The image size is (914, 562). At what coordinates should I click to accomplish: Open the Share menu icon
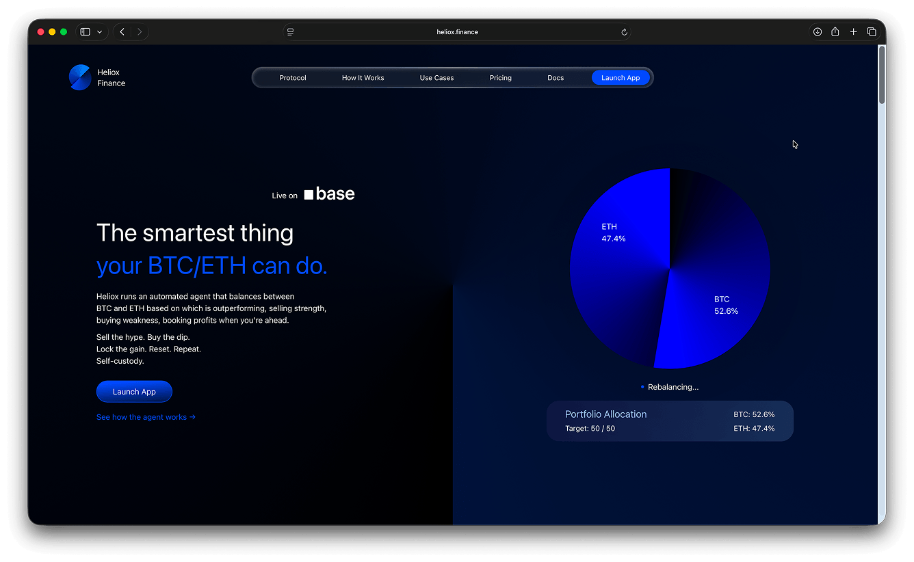[835, 31]
